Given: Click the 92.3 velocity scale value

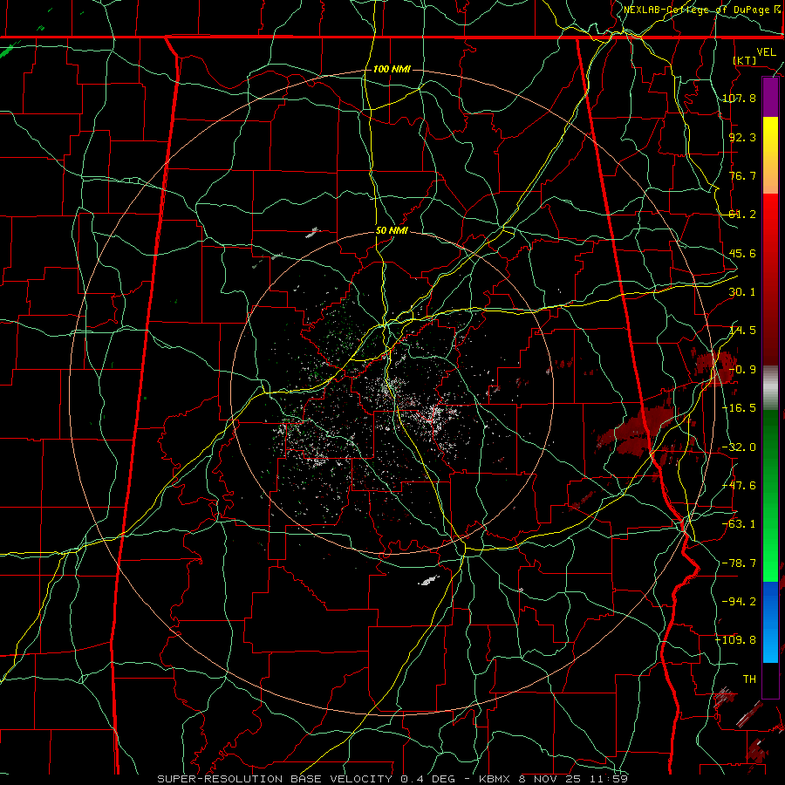Looking at the screenshot, I should (742, 137).
